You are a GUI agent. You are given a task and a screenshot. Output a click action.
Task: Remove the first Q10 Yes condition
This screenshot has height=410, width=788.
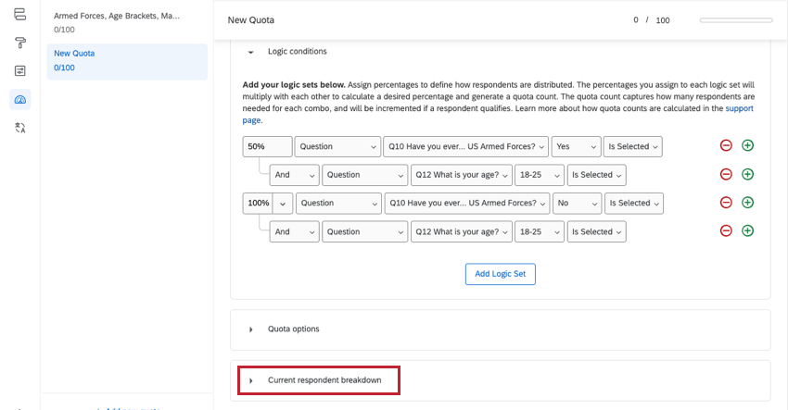pos(726,146)
